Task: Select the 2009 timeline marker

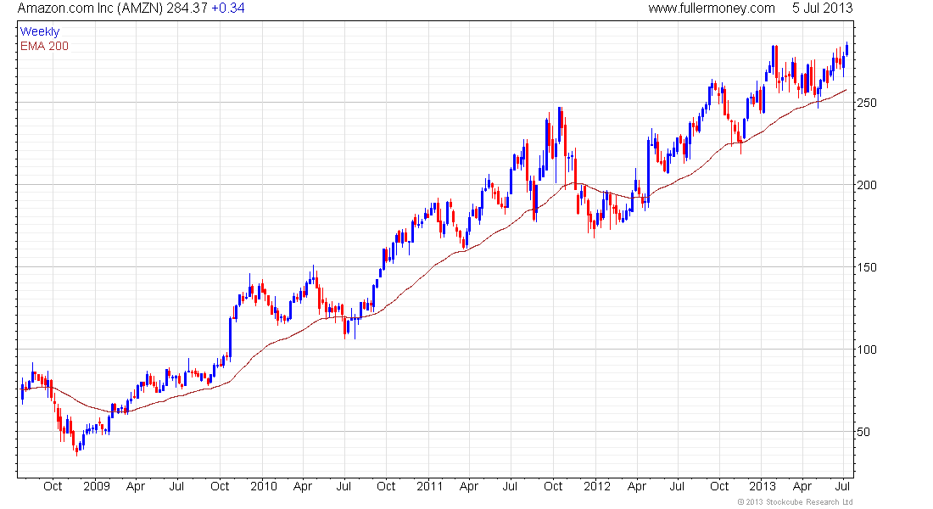Action: coord(97,486)
